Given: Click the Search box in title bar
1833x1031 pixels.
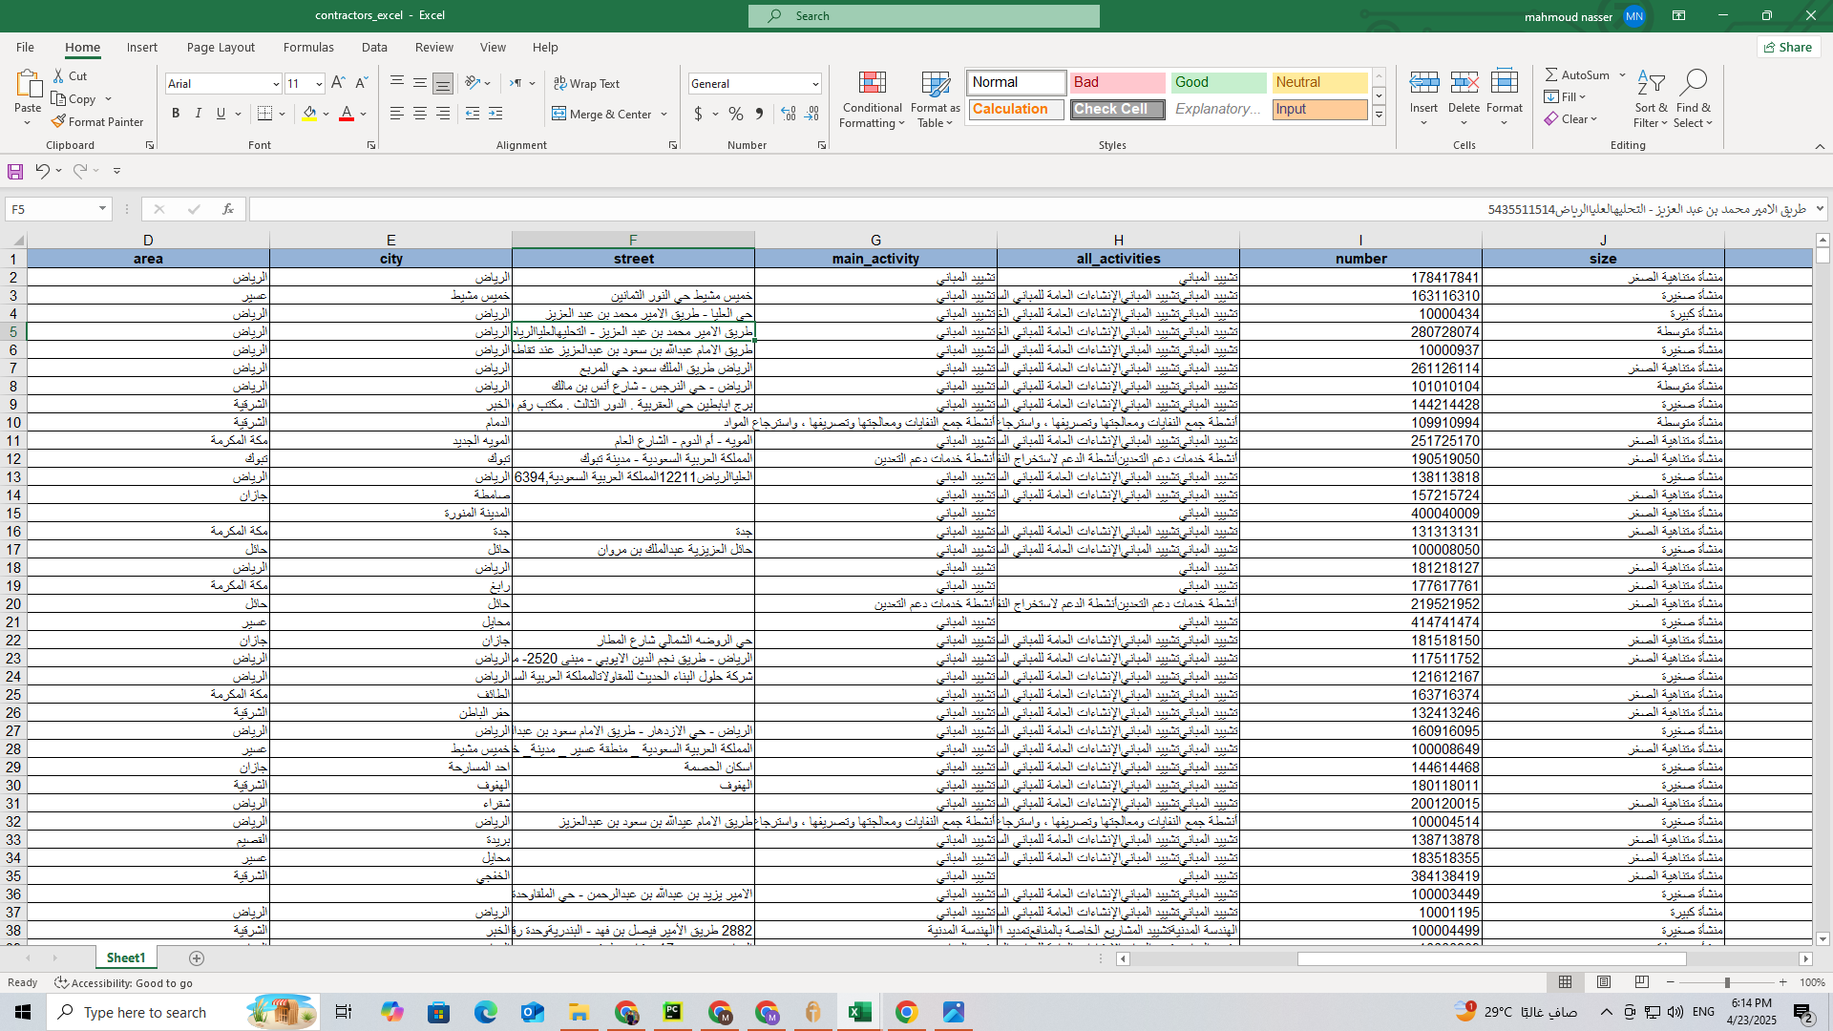Looking at the screenshot, I should (x=923, y=15).
